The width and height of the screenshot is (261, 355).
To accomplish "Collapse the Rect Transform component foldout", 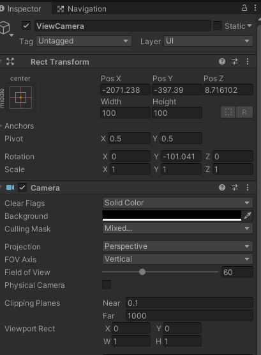I will [x=1, y=61].
